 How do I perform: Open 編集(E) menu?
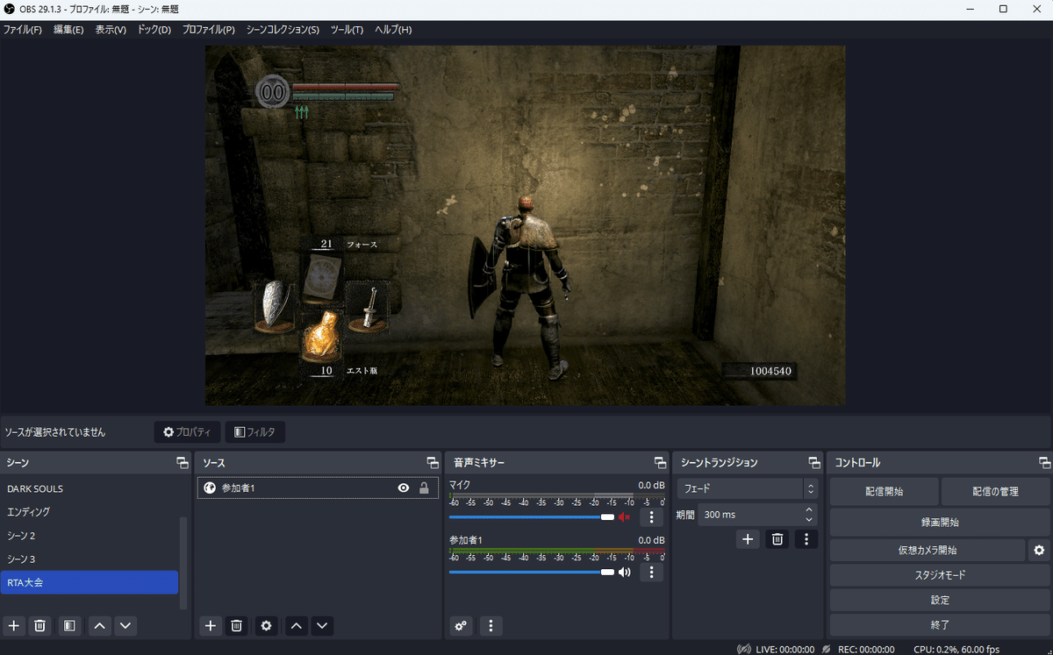68,30
